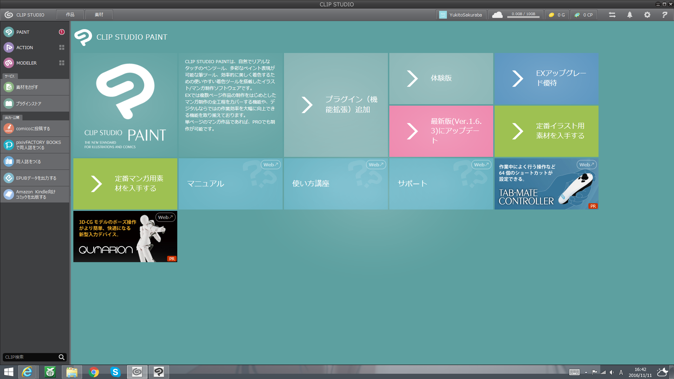This screenshot has height=379, width=674.
Task: Click the sync transfer arrows icon
Action: 612,15
